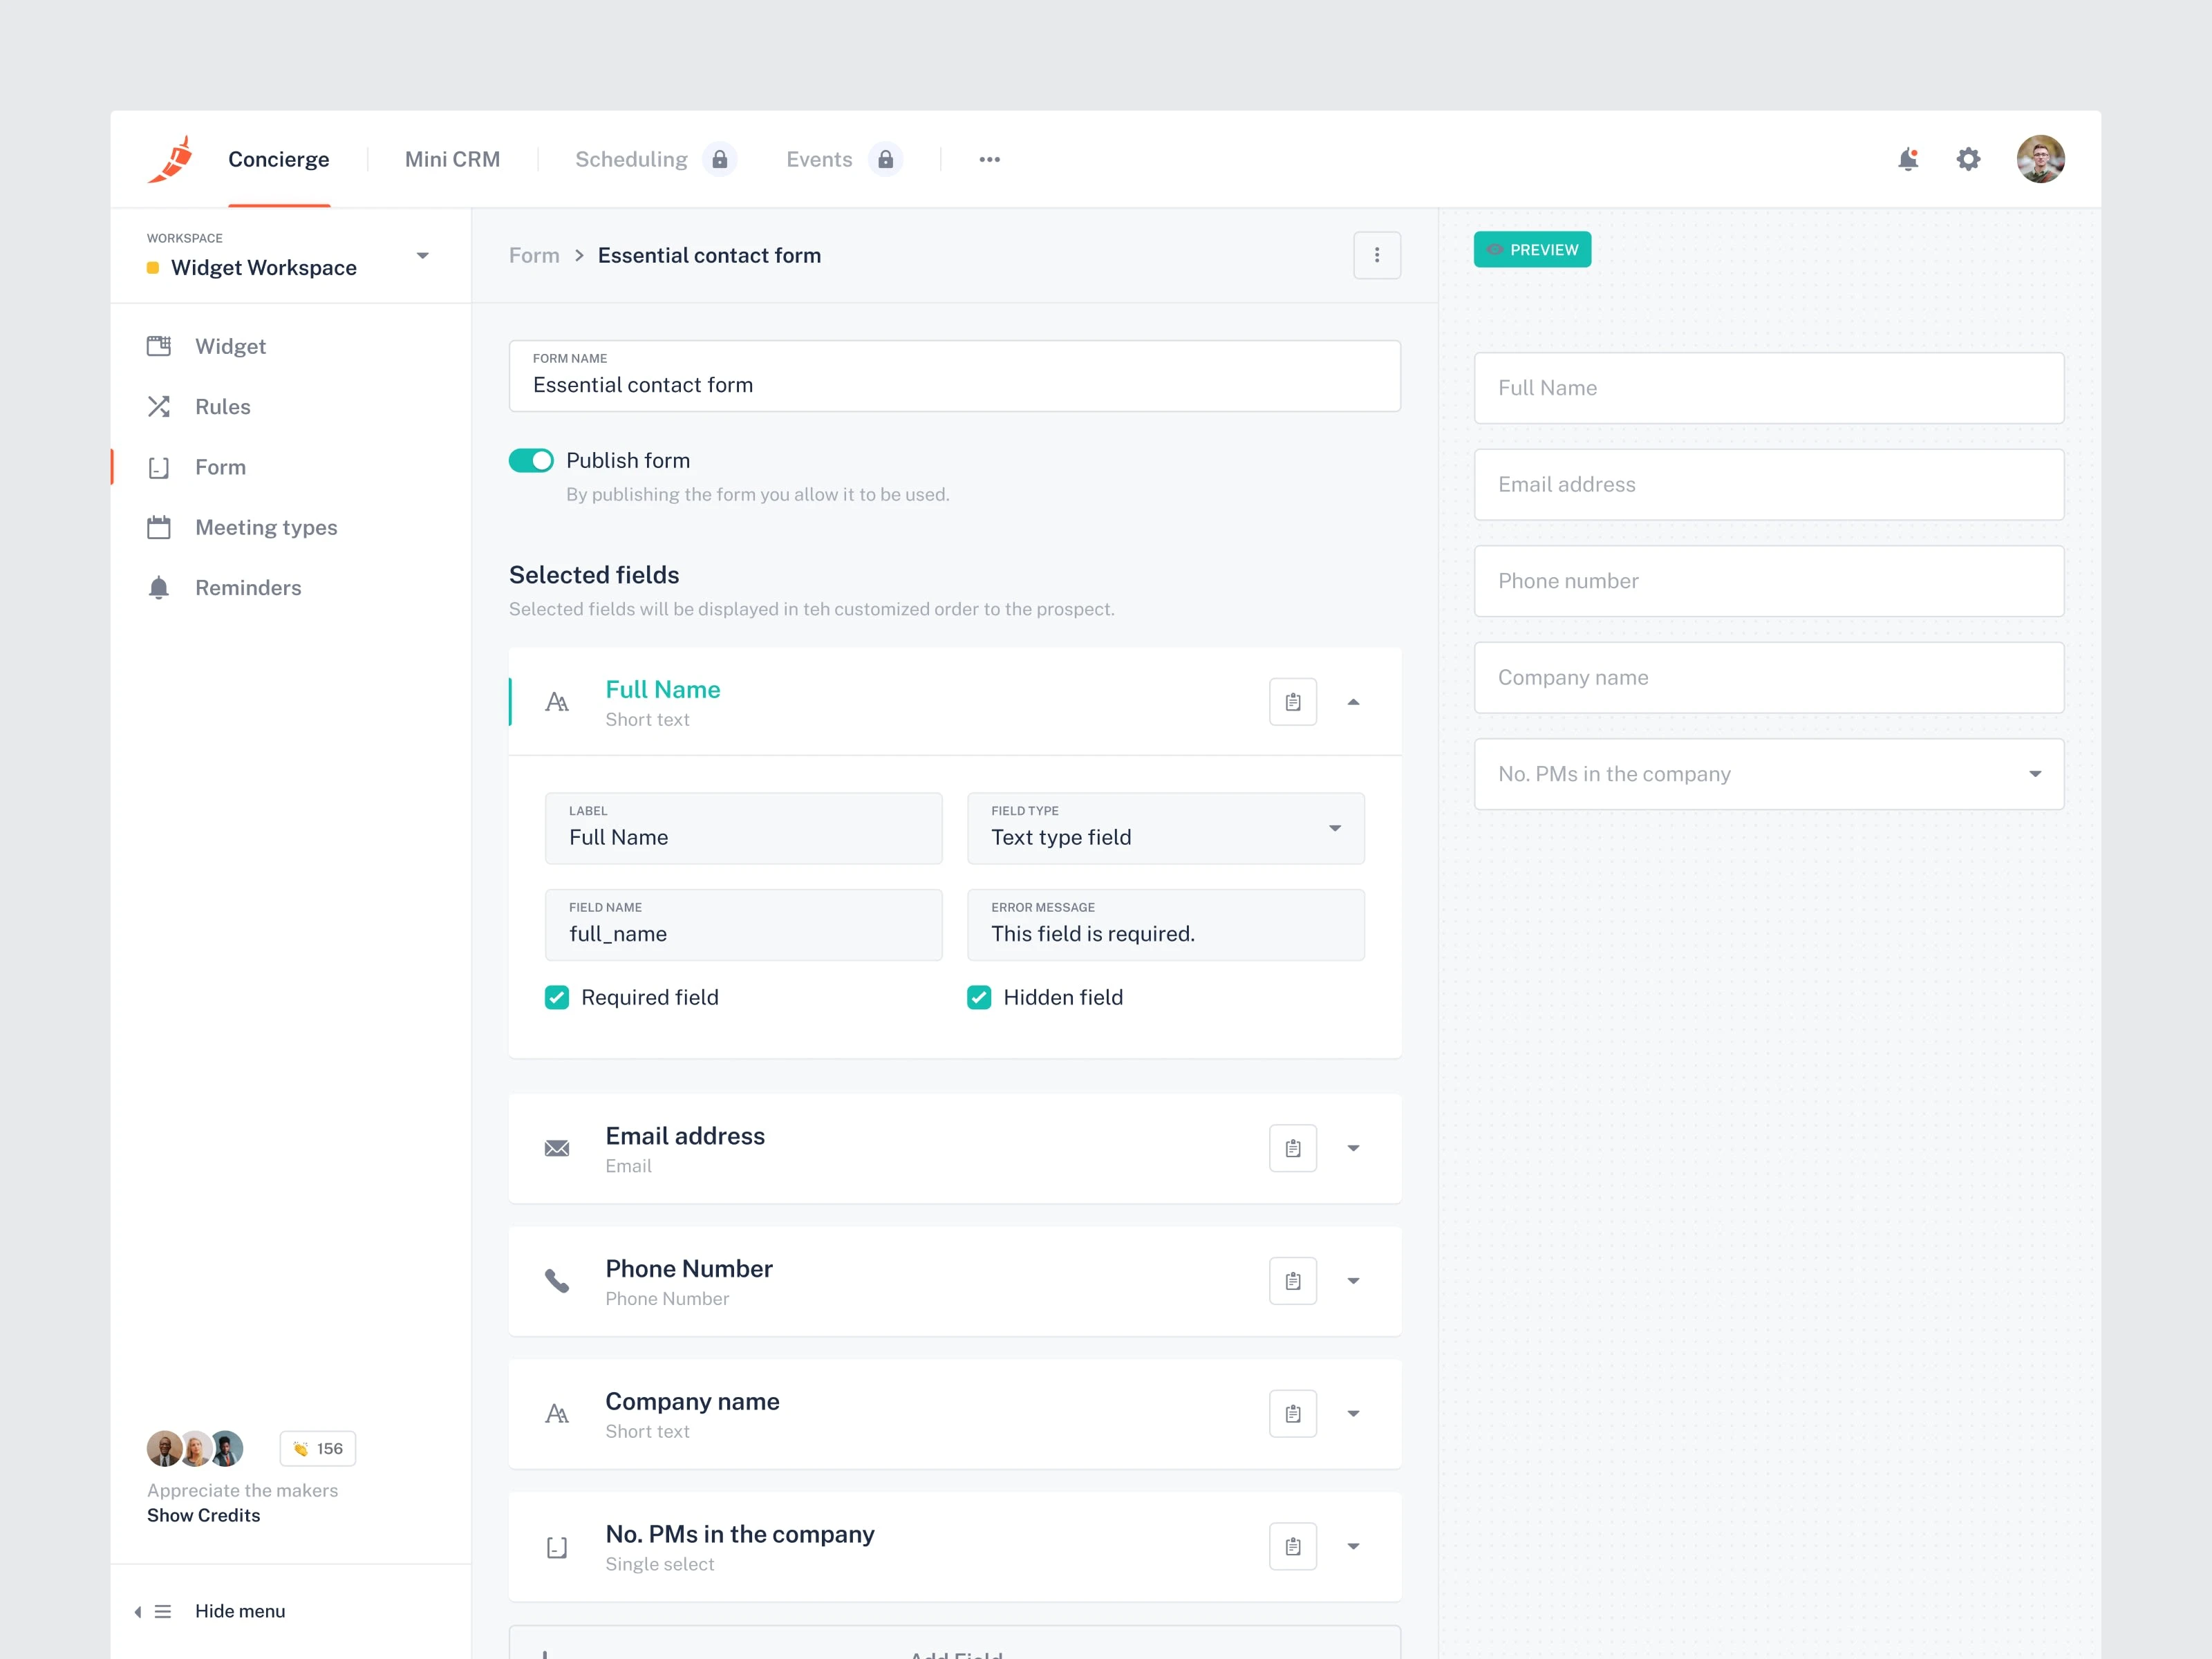Click the preview Email address input
This screenshot has height=1659, width=2212.
click(x=1768, y=484)
